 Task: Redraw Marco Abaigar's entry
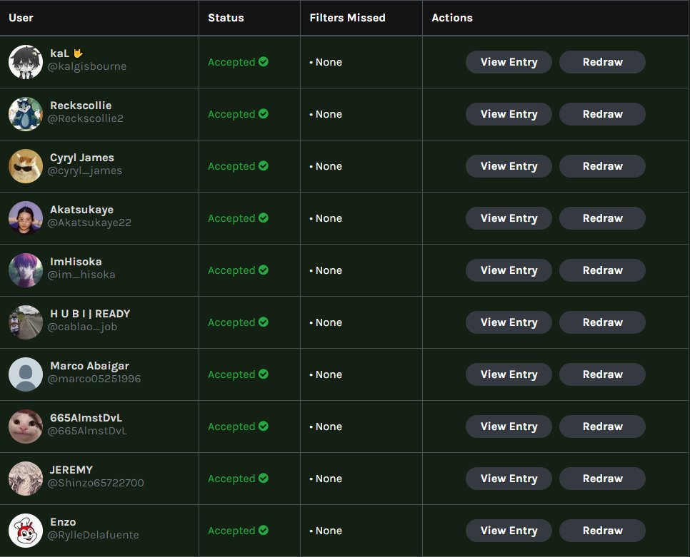(x=602, y=374)
